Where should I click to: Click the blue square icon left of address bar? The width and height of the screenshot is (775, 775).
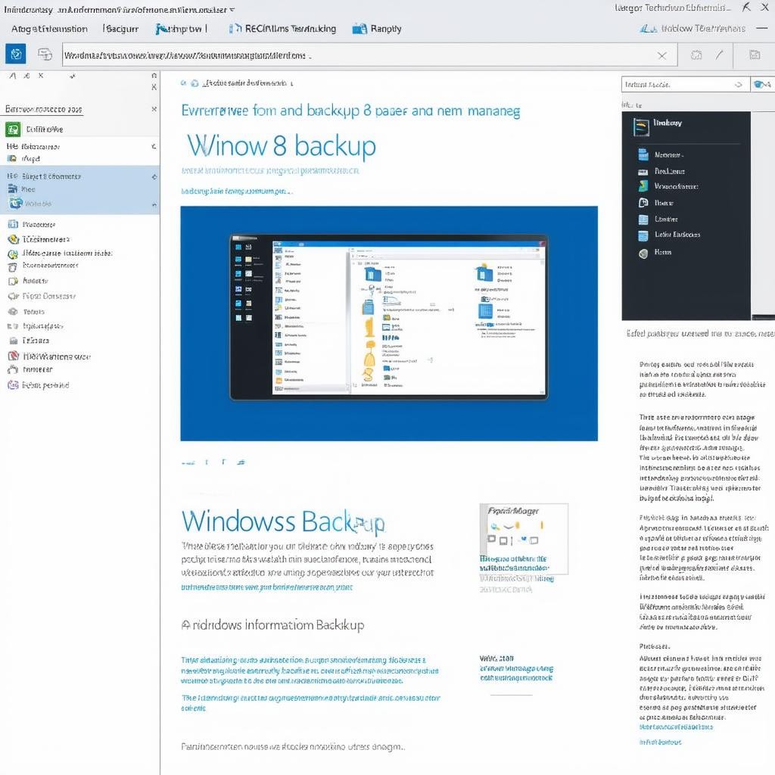[16, 54]
